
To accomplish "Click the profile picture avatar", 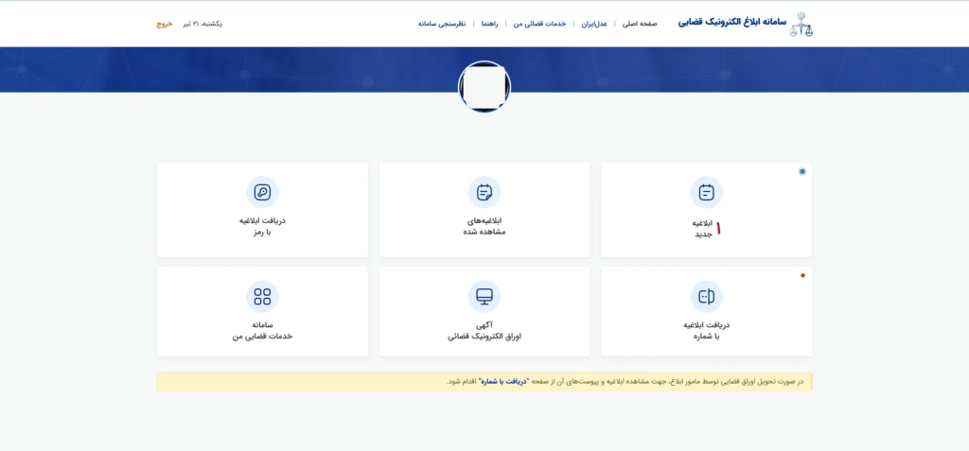I will (484, 86).
